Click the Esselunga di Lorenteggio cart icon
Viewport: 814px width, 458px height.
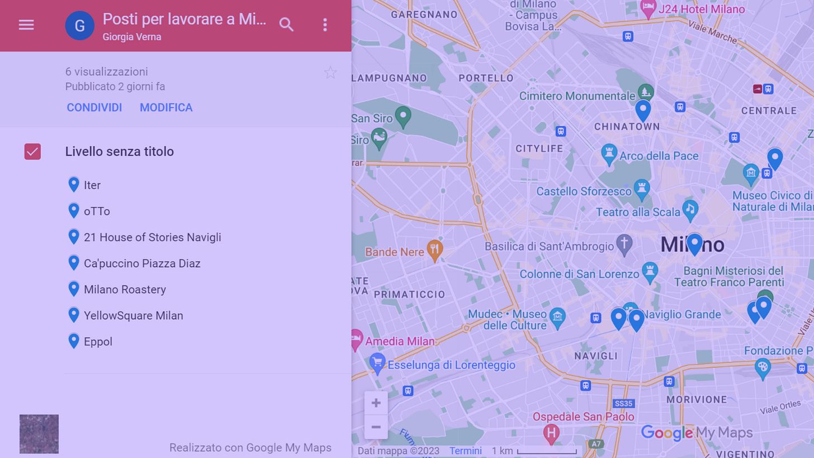coord(377,364)
